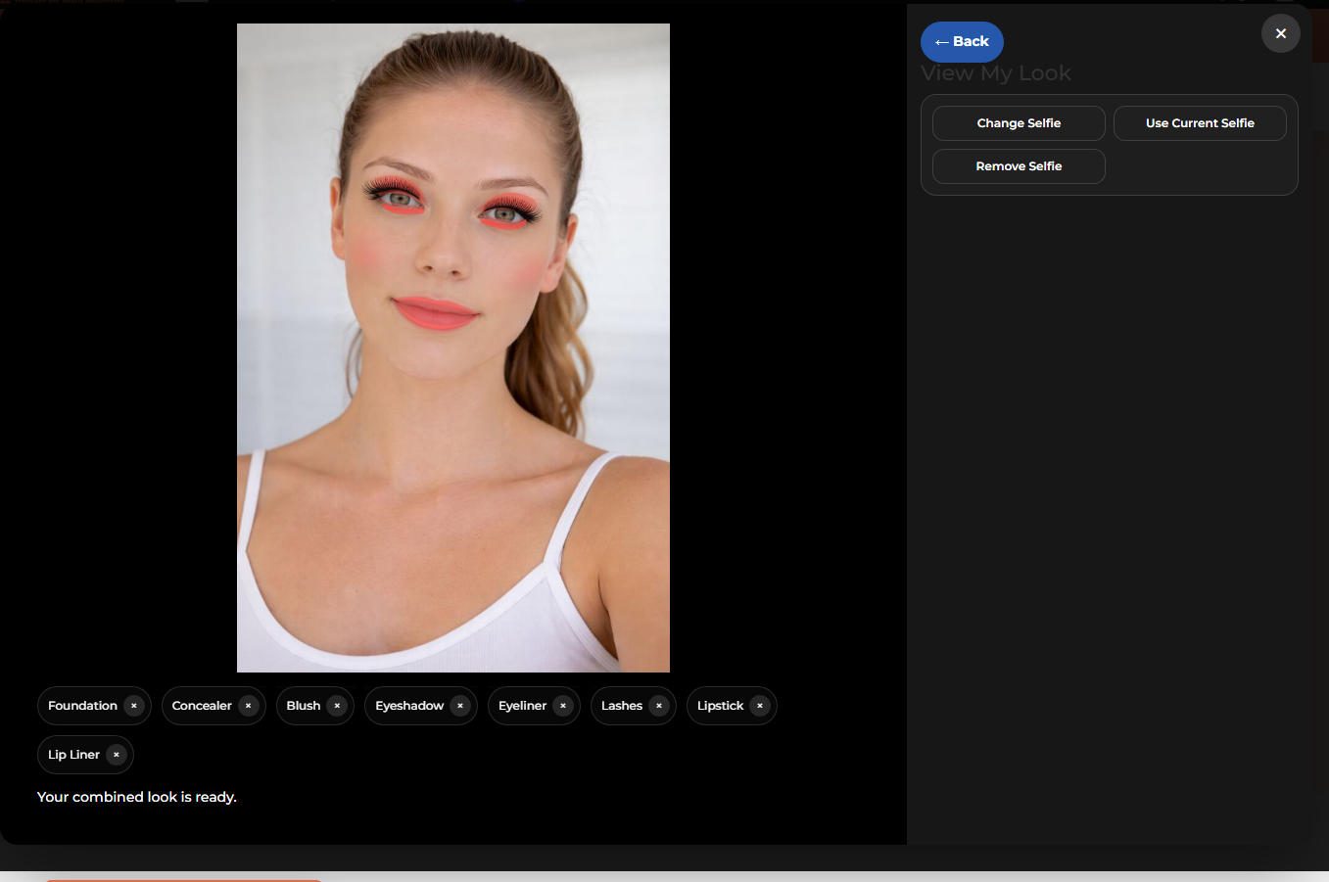1329x882 pixels.
Task: Click Remove Selfie
Action: (1018, 166)
